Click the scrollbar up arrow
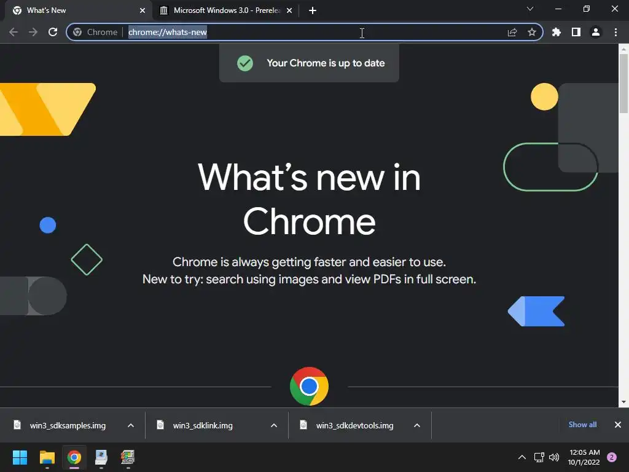This screenshot has width=629, height=472. tap(623, 49)
